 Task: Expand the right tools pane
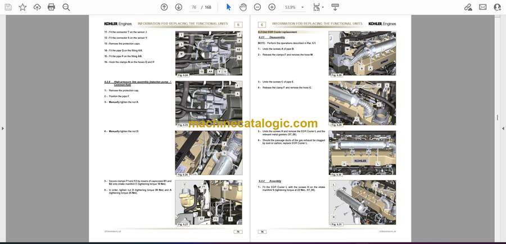click(503, 128)
